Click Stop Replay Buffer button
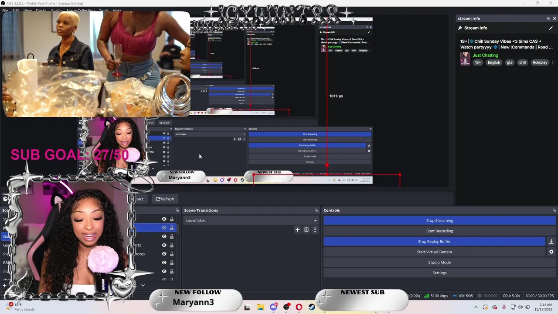 [x=434, y=242]
